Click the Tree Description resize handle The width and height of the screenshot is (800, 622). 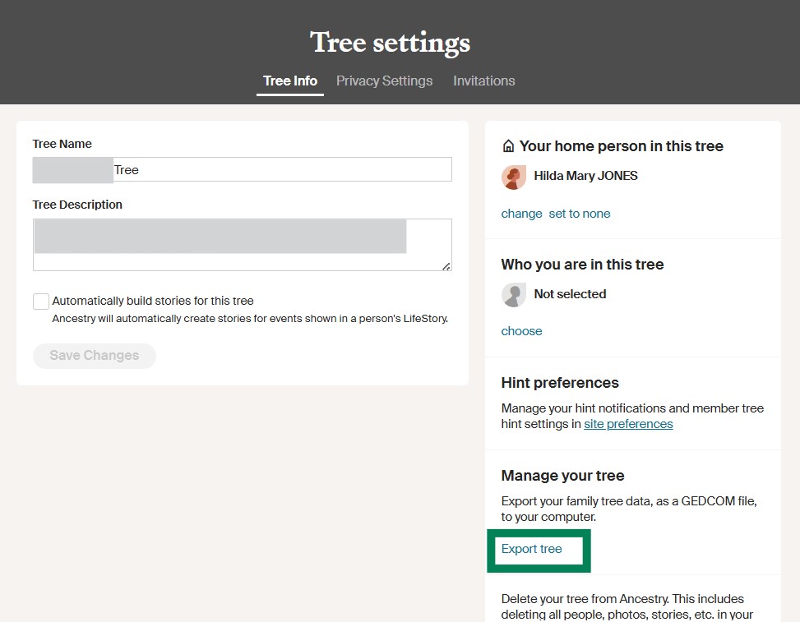tap(446, 266)
